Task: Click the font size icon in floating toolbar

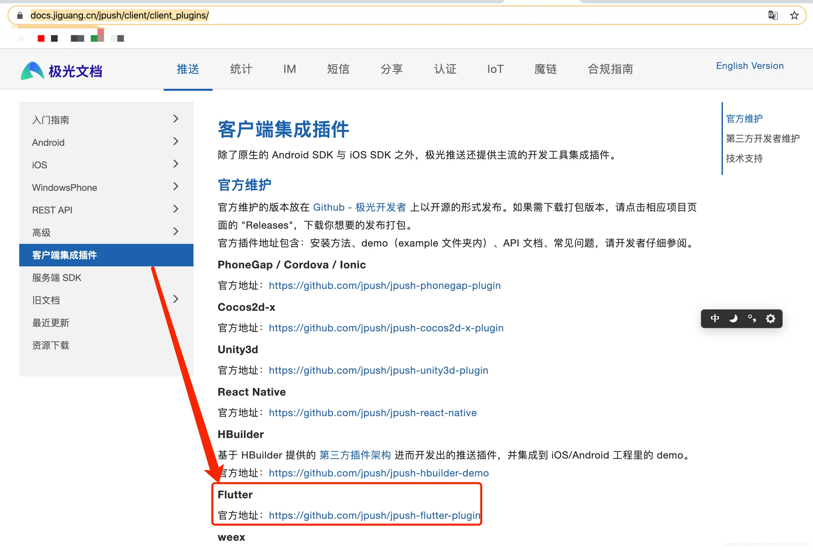Action: tap(752, 318)
